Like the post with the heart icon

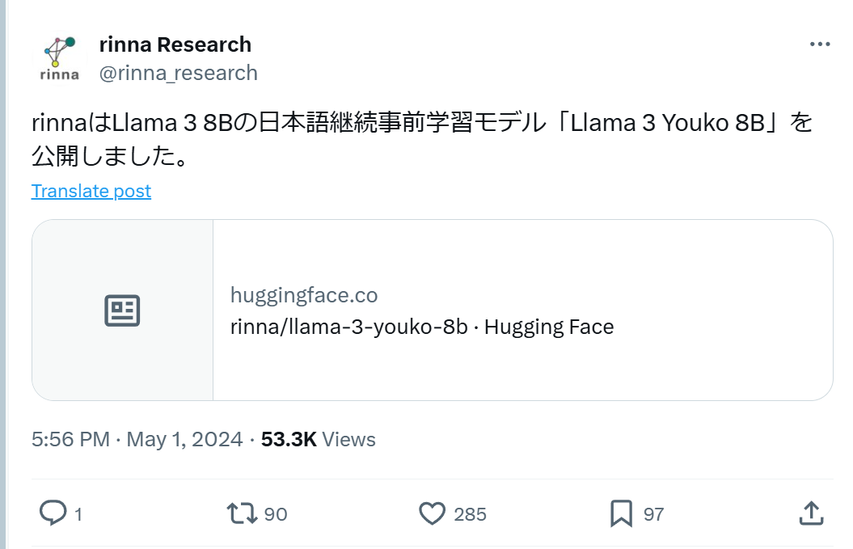433,513
